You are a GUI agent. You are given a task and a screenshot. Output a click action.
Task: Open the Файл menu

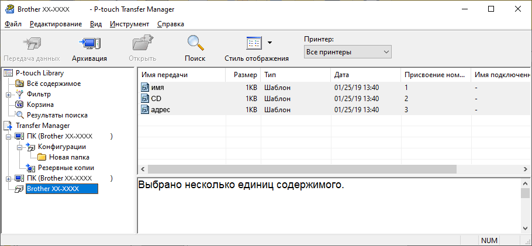tap(13, 24)
